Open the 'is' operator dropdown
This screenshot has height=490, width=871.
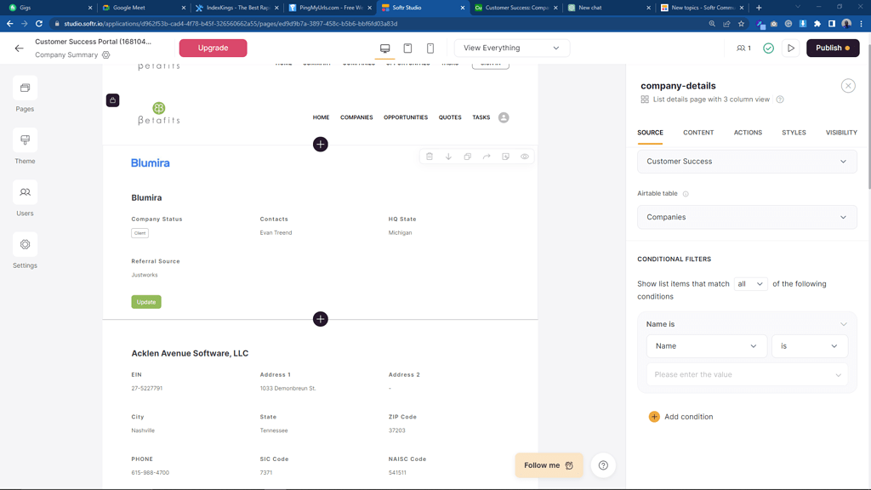pyautogui.click(x=811, y=346)
